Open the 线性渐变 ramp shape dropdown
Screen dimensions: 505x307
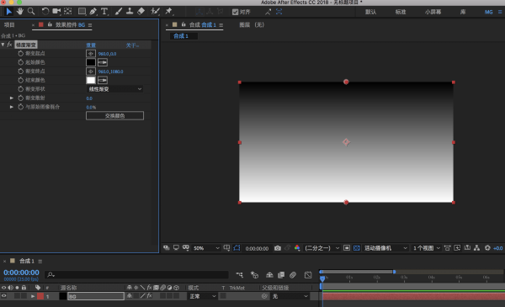[114, 89]
